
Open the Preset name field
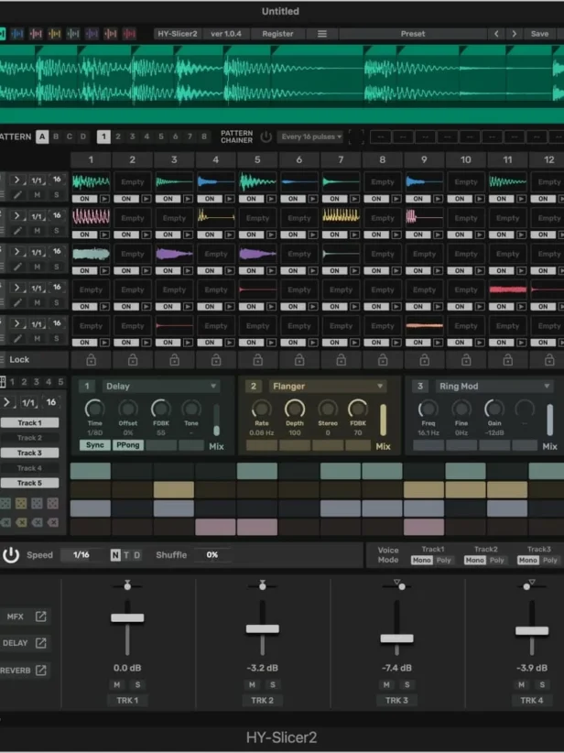413,34
